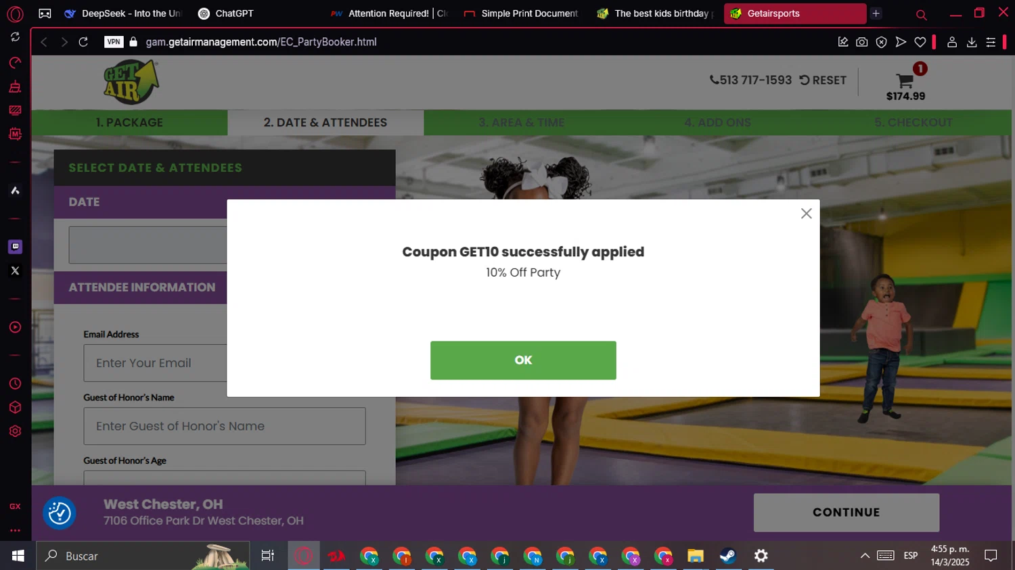
Task: Open Twitch in the sidebar
Action: click(x=15, y=247)
